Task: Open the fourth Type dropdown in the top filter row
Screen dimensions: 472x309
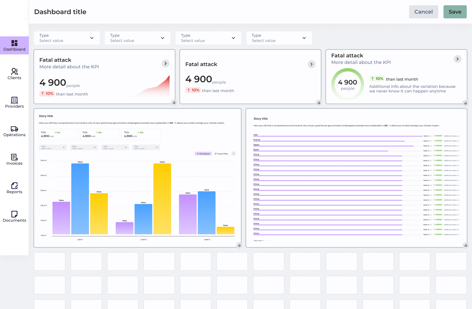Action: 279,38
